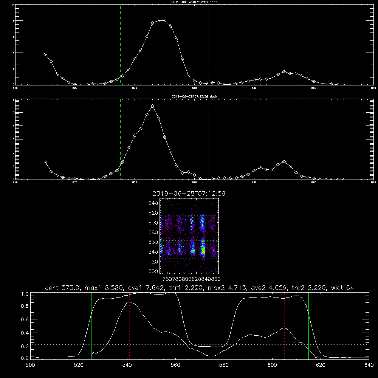Viewport: 378px width, 378px height.
Task: Click x-axis label 820 under dusk plot
Action: tap(75, 183)
